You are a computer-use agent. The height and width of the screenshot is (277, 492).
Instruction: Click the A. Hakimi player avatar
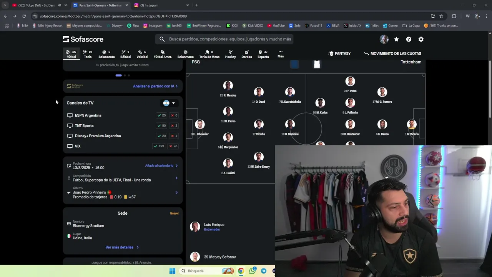click(228, 163)
